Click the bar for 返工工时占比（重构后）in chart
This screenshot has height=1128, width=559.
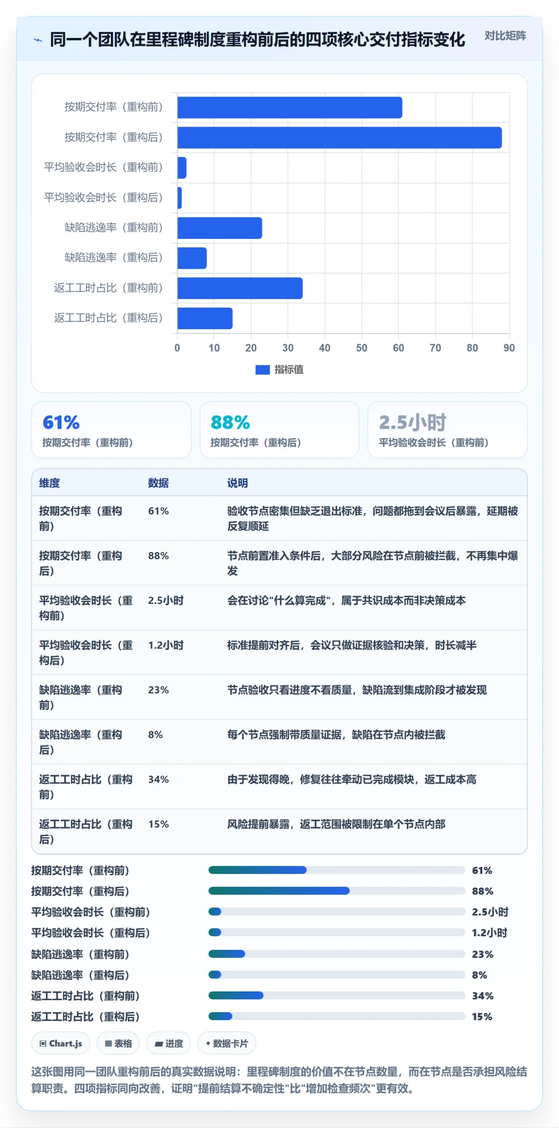pos(205,318)
